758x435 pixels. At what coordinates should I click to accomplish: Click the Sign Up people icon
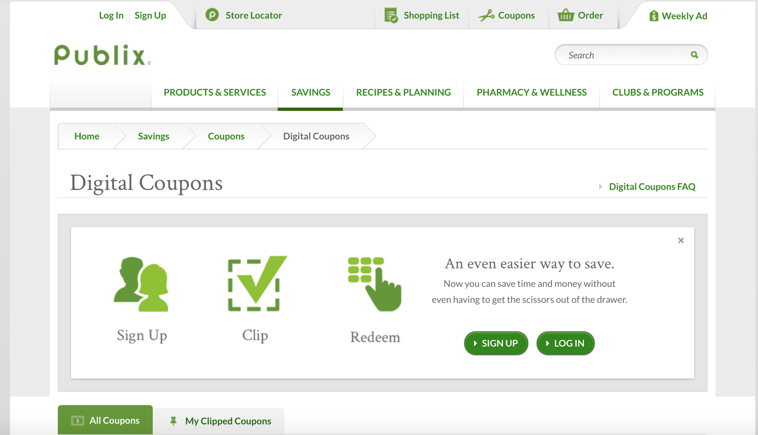tap(141, 284)
